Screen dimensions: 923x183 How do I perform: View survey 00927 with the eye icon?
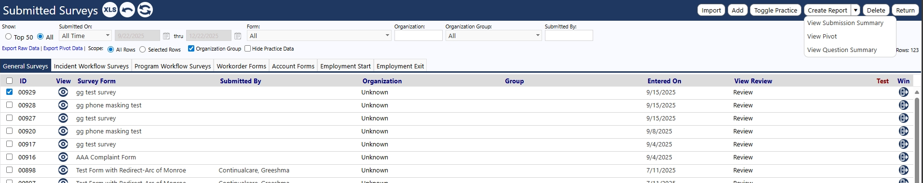click(x=63, y=118)
